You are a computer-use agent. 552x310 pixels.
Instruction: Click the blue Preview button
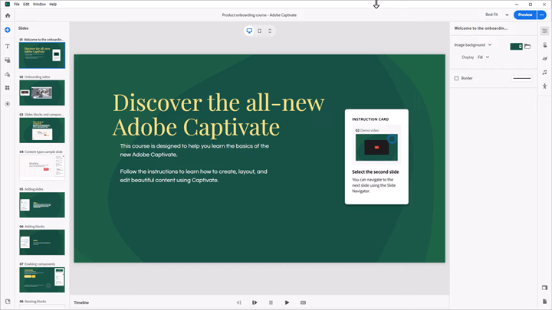pos(524,15)
